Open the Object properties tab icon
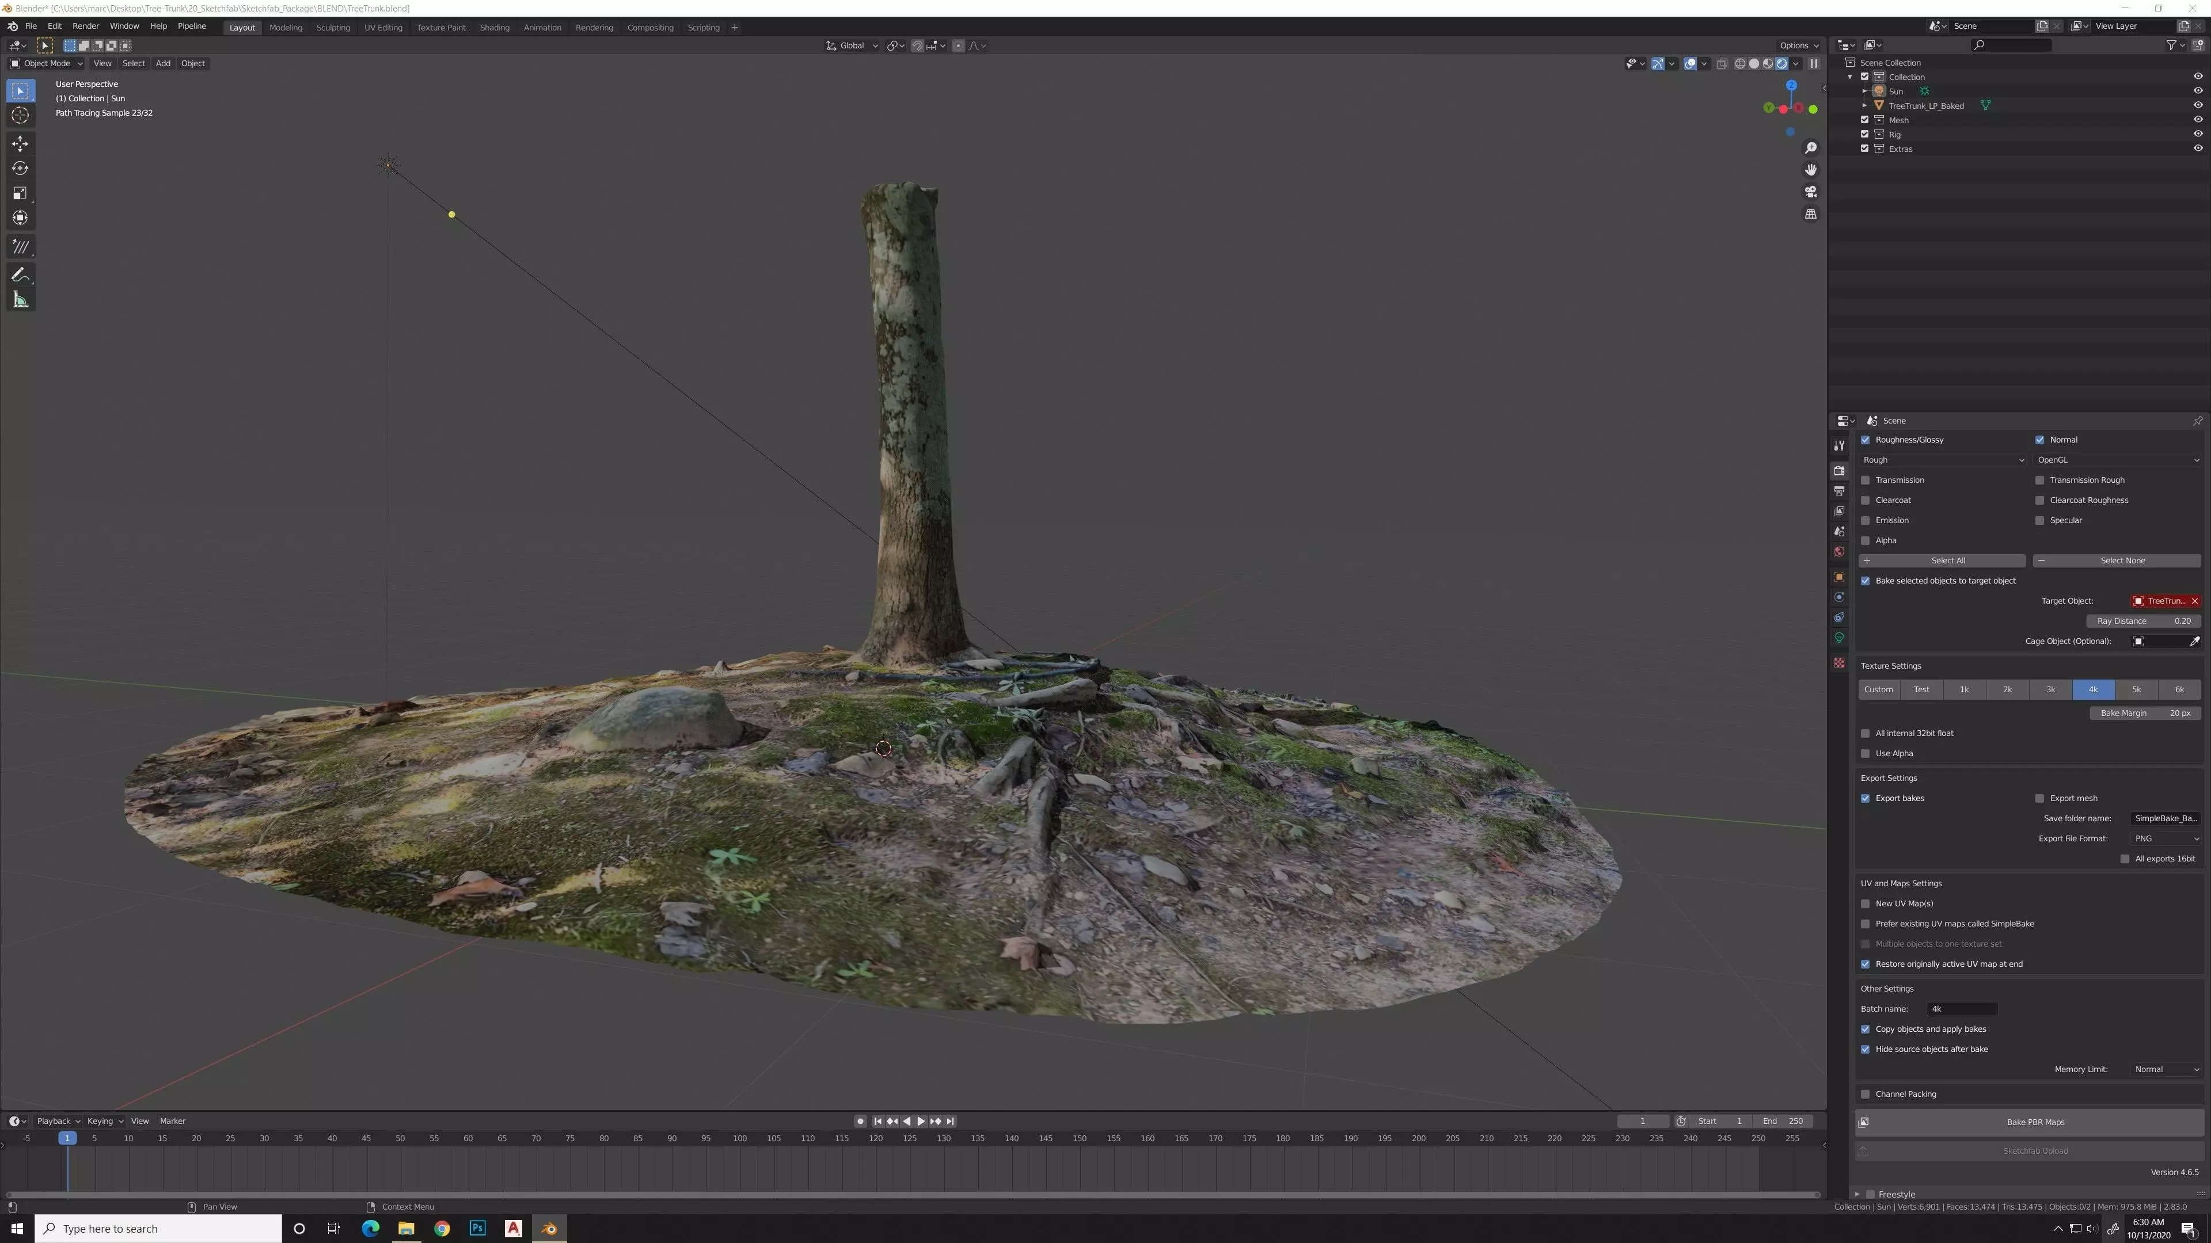The image size is (2211, 1243). coord(1838,577)
